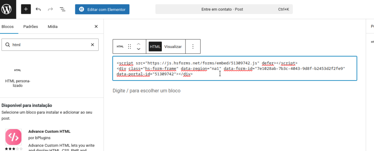Image resolution: width=374 pixels, height=151 pixels.
Task: Open the Entre em contato command palette
Action: point(224,9)
